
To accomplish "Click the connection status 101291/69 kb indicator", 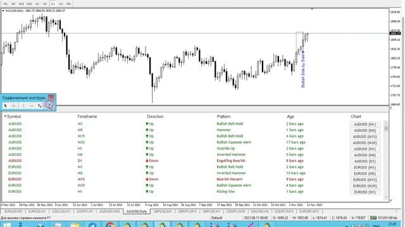I will [383, 218].
